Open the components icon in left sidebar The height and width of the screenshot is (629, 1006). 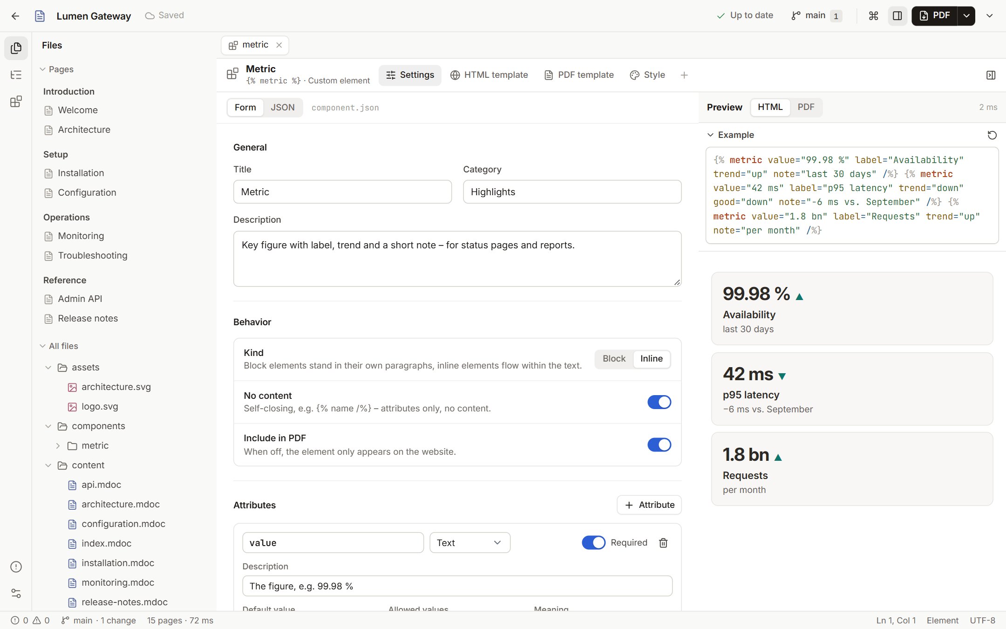click(x=16, y=102)
